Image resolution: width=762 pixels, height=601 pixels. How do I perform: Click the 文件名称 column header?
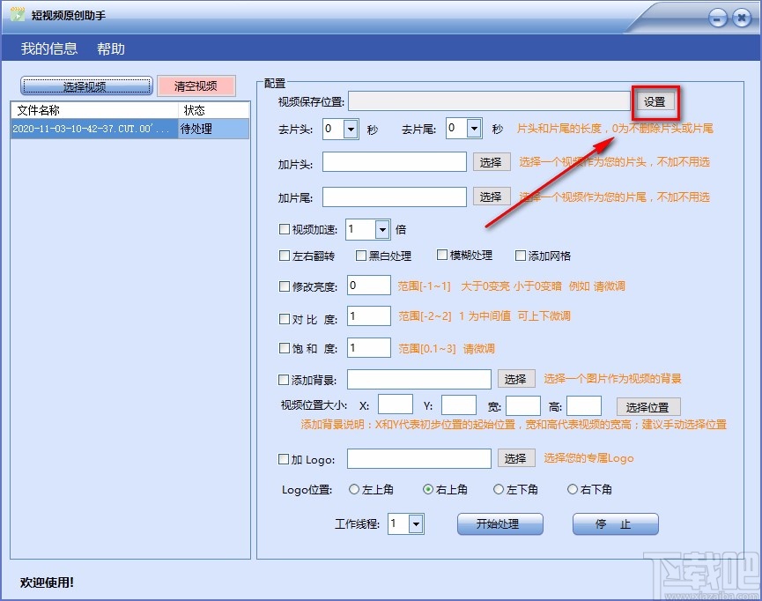(95, 110)
